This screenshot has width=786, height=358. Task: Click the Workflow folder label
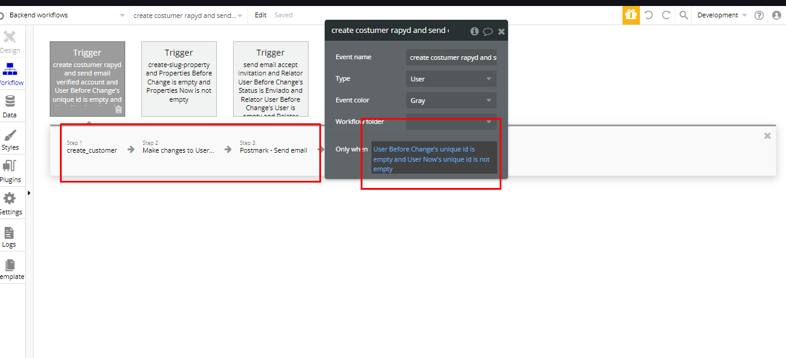[359, 122]
